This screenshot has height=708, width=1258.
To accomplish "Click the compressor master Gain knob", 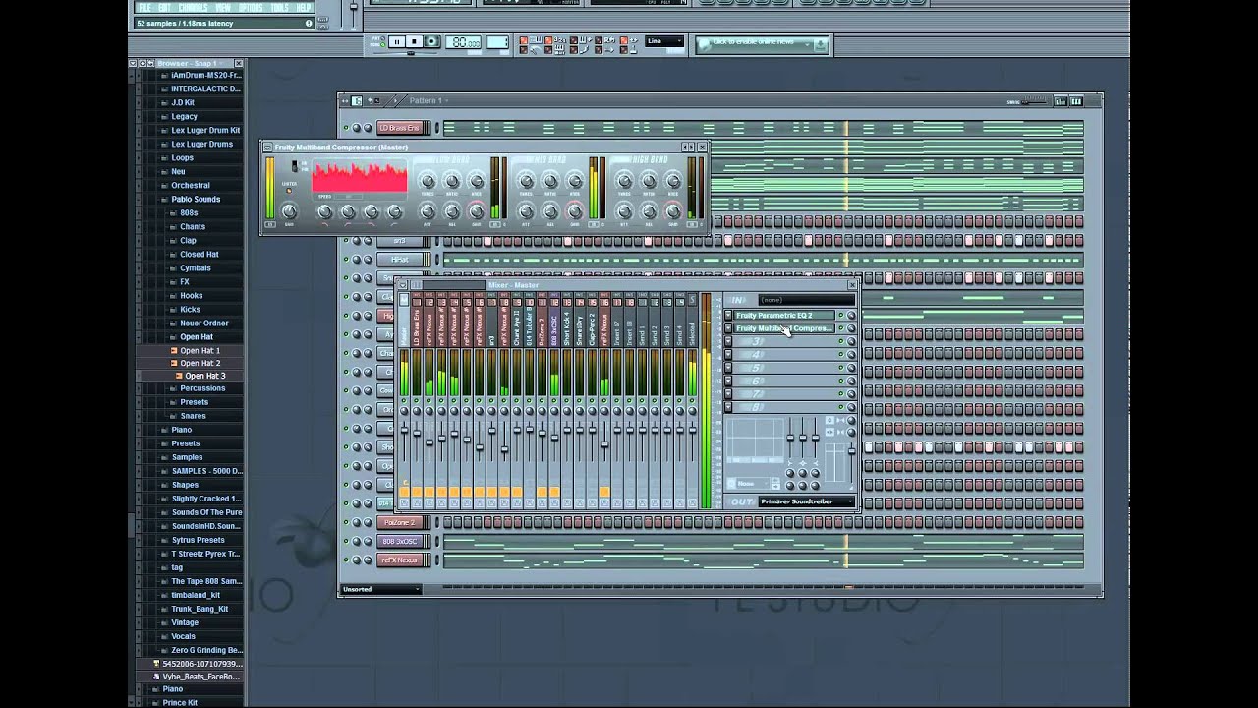I will click(x=289, y=211).
